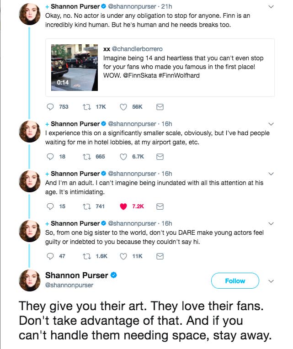The image size is (293, 349).
Task: Retweet the tweet with 741 retweets
Action: [x=86, y=206]
